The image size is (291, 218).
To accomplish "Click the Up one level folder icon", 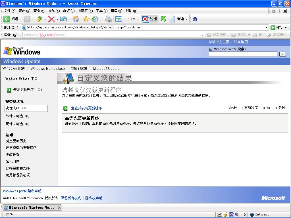I will (39, 19).
